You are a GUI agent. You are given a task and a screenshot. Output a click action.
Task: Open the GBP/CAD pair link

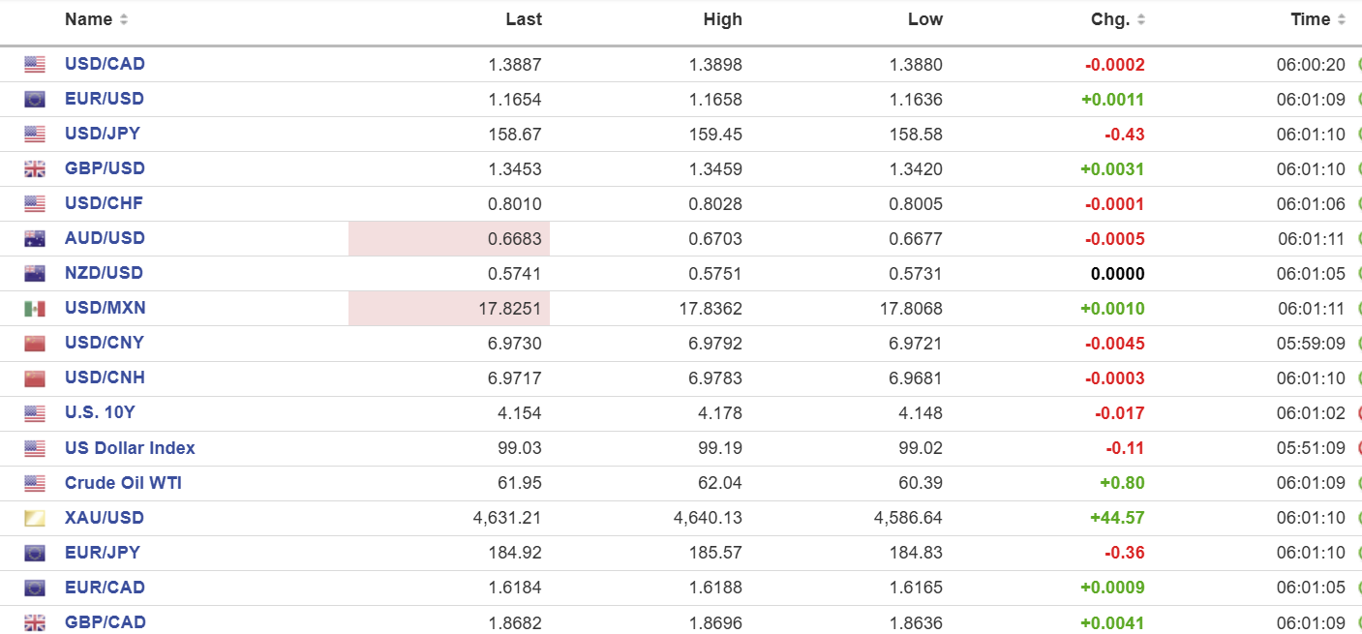click(105, 622)
